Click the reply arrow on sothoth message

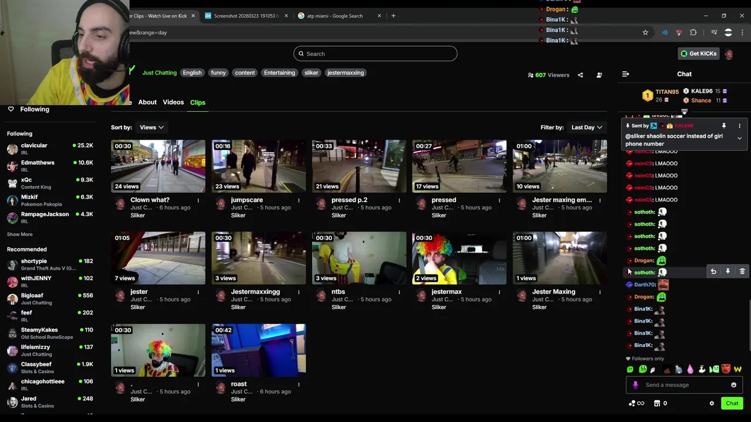(x=713, y=272)
